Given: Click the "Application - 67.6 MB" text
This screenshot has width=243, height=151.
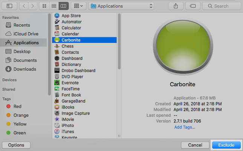Looking at the screenshot, I should [194, 98].
